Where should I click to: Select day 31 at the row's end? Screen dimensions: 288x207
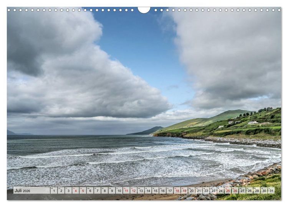[271, 190]
